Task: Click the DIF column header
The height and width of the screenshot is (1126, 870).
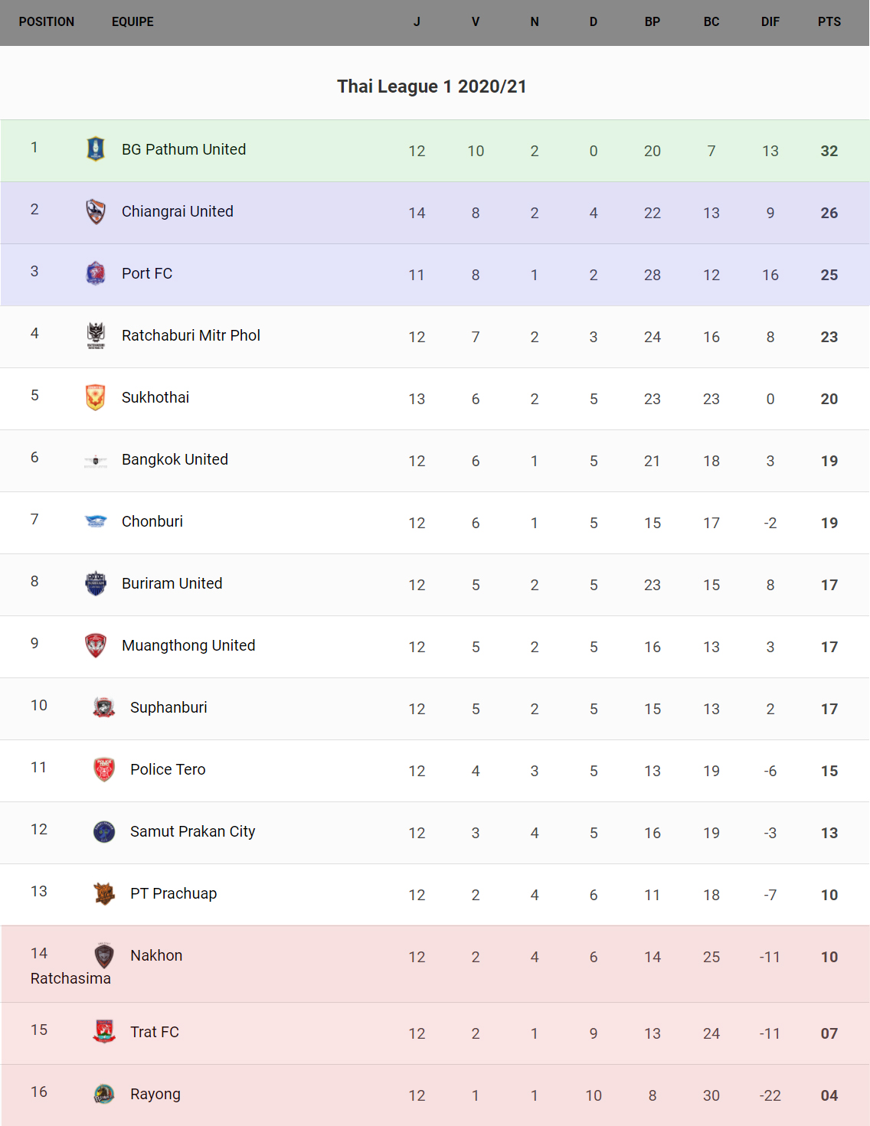Action: tap(770, 21)
